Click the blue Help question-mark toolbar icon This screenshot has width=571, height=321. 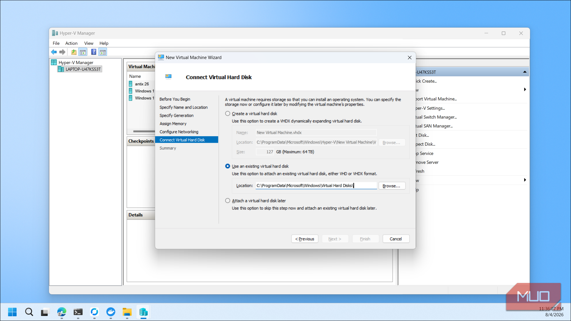pyautogui.click(x=94, y=52)
